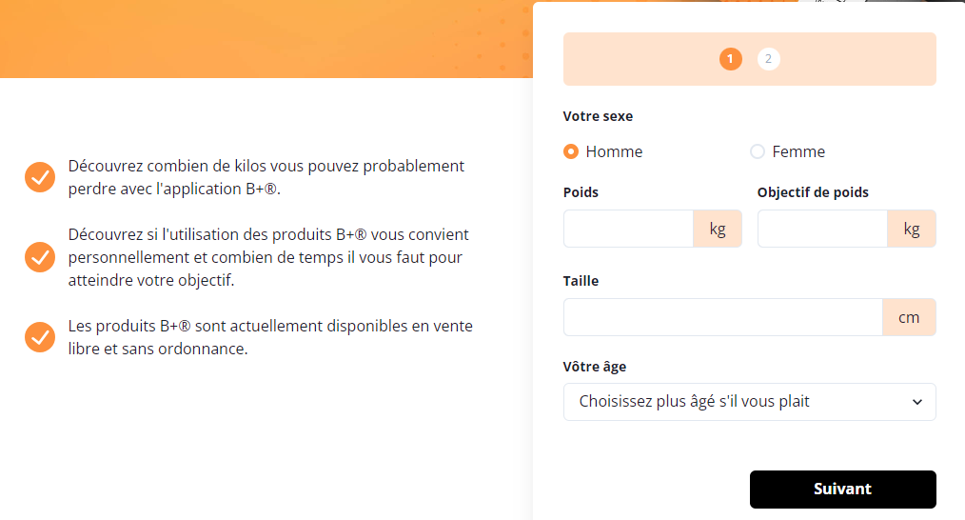Click the second orange checkmark icon
Image resolution: width=965 pixels, height=520 pixels.
[x=40, y=257]
